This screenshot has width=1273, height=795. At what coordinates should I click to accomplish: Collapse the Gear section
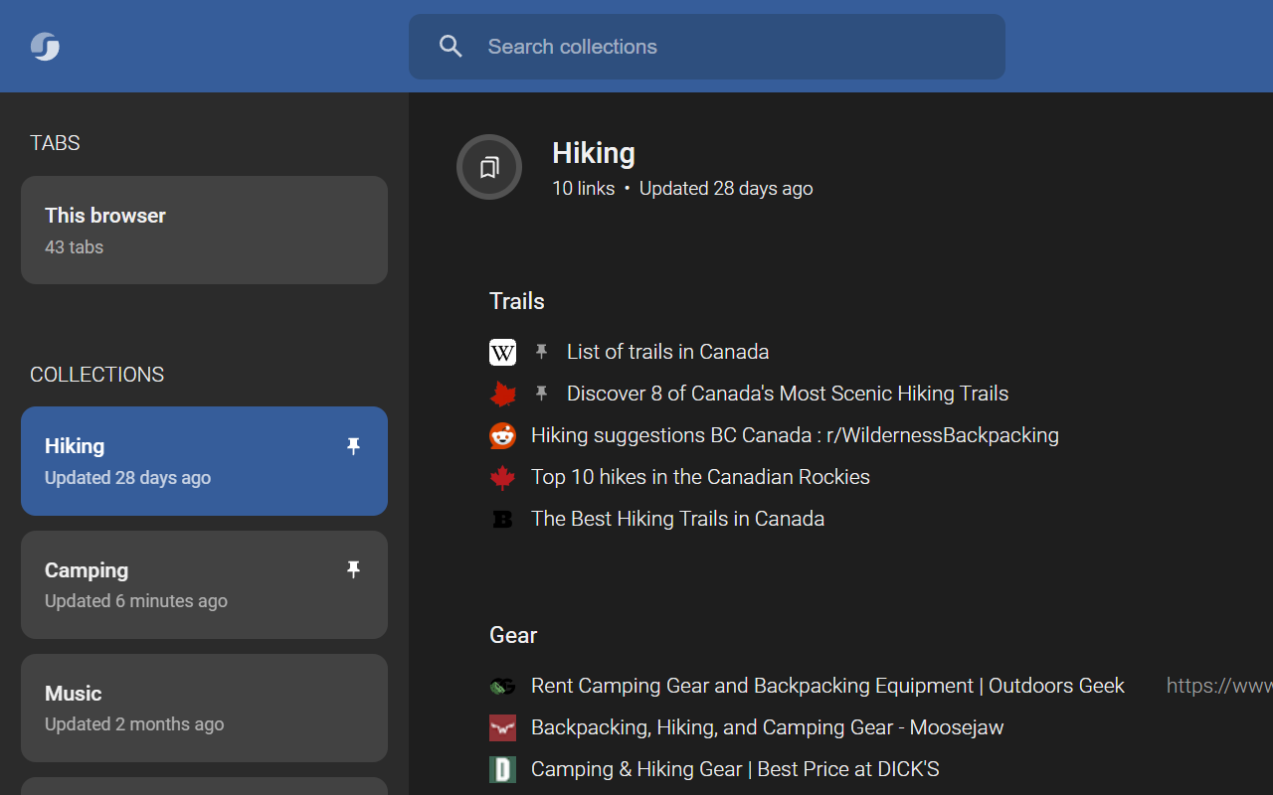[x=513, y=635]
